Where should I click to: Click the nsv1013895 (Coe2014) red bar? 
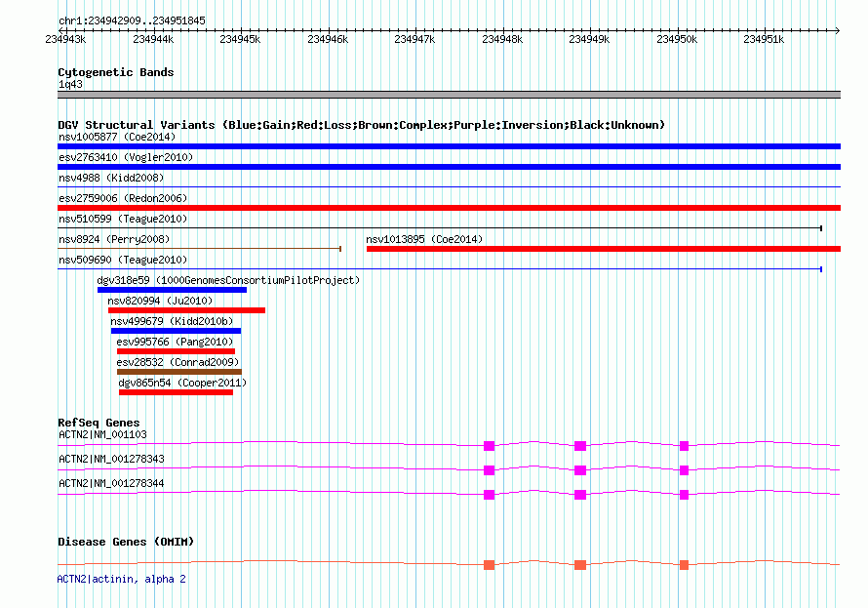coord(604,249)
